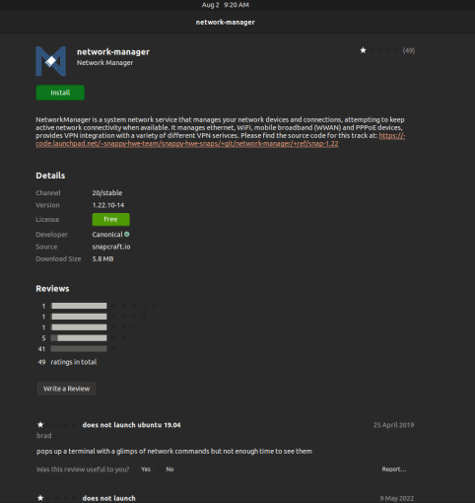
Task: Click the one-star bar with 41 votes
Action: click(x=79, y=349)
